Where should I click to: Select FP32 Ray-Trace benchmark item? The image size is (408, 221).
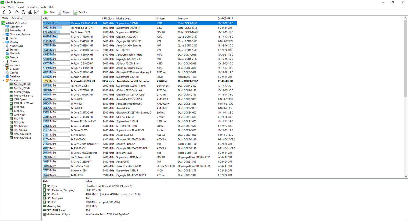tap(20, 134)
